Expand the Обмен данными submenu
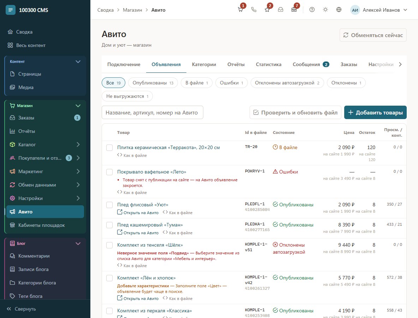418x318 pixels. (x=78, y=185)
